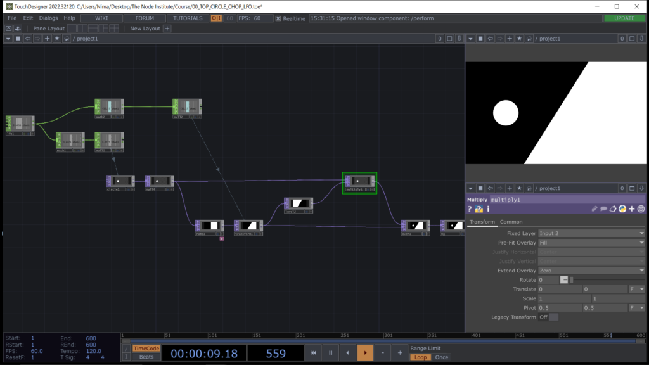Expand the viewer pane options menu arrow
This screenshot has width=649, height=365.
pos(471,39)
